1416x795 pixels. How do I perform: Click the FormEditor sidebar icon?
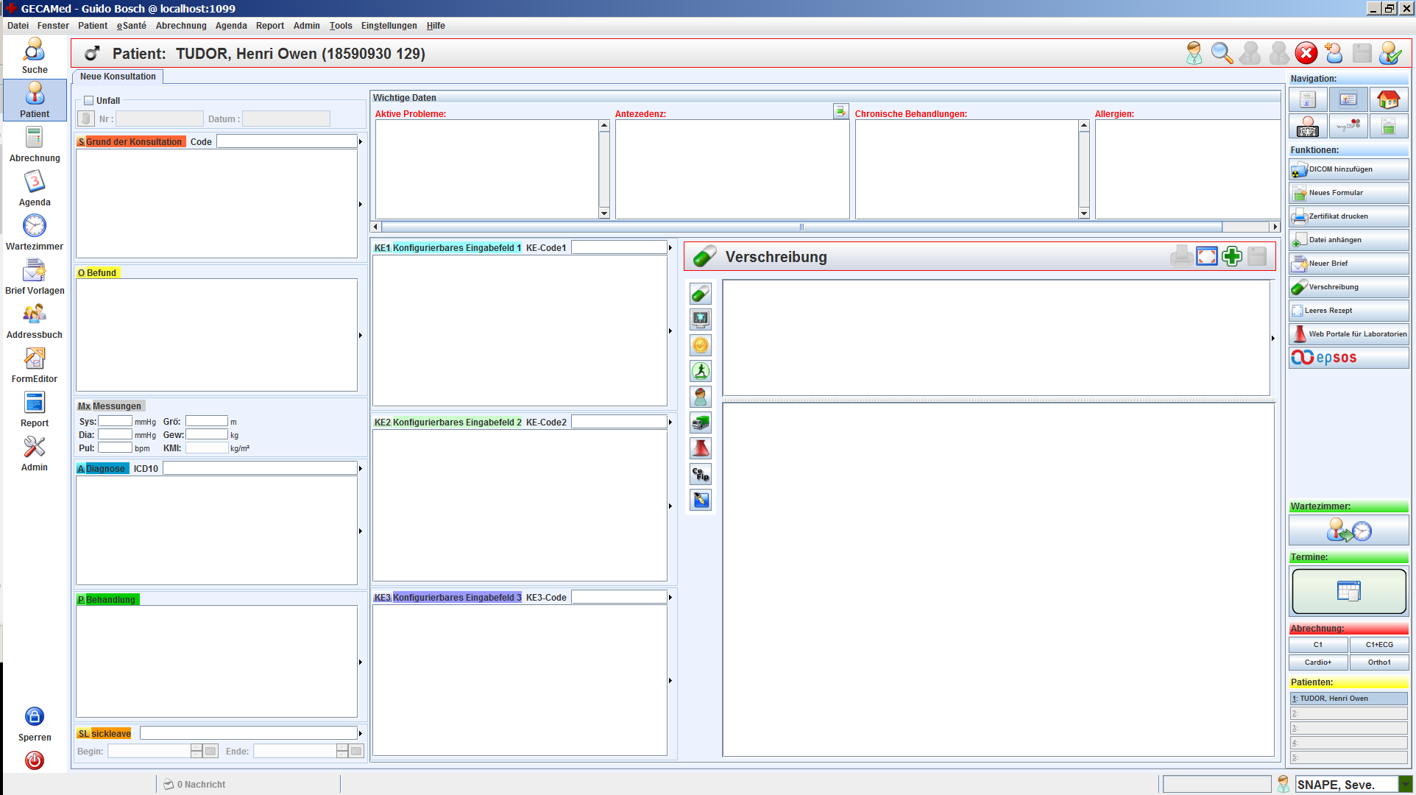point(35,359)
